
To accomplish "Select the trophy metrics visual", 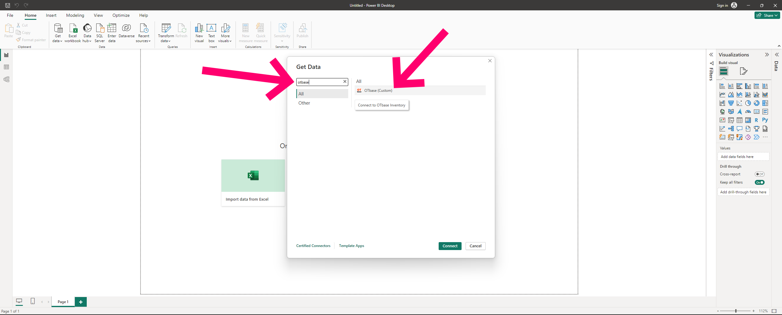I will tap(756, 129).
